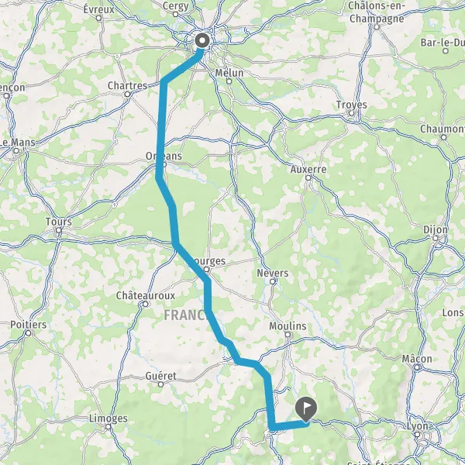Click the route start marker near Paris

click(202, 40)
